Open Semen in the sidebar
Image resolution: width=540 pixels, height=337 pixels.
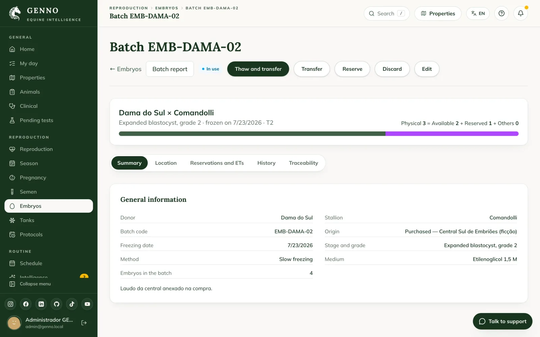[49, 192]
